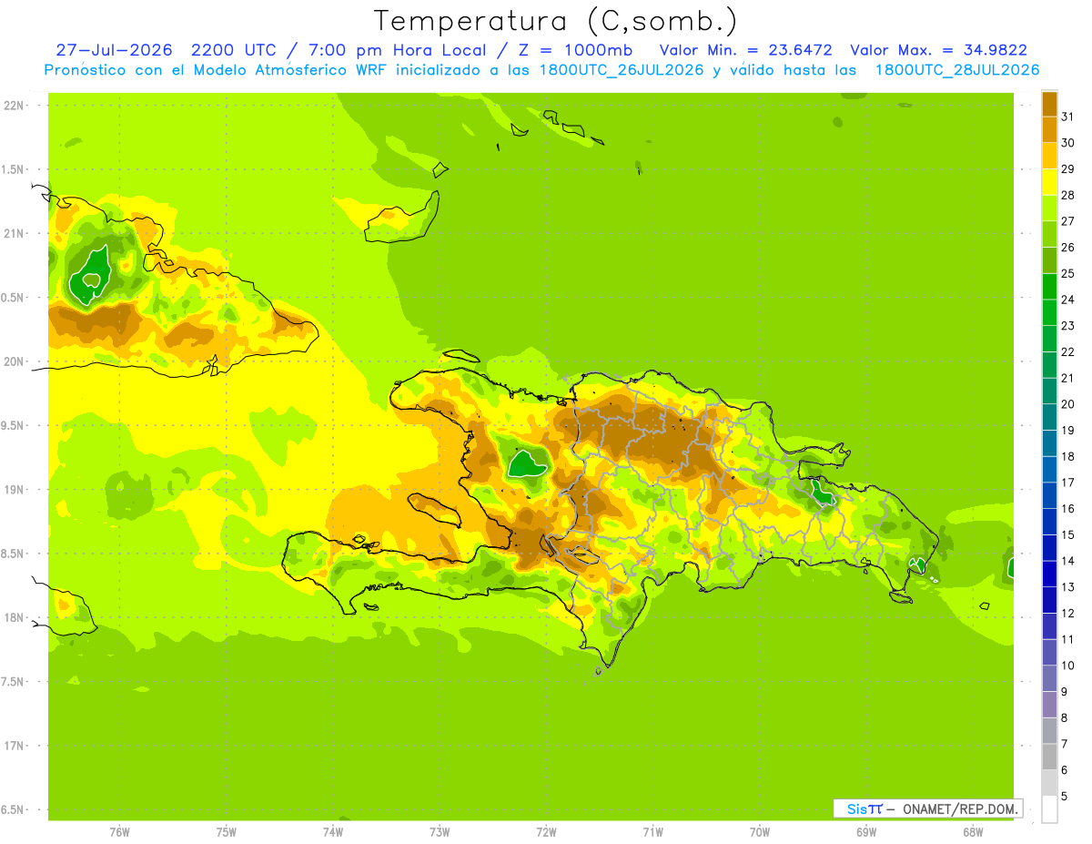Click the legend label "19"
This screenshot has width=1092, height=844.
coord(1067,430)
